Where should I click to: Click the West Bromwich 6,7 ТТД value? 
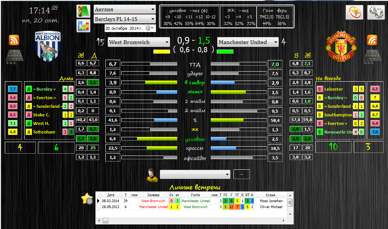click(112, 64)
